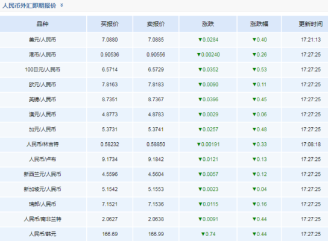The width and height of the screenshot is (328, 241).
Task: Click buy price 2.0627 for rand
Action: click(110, 219)
